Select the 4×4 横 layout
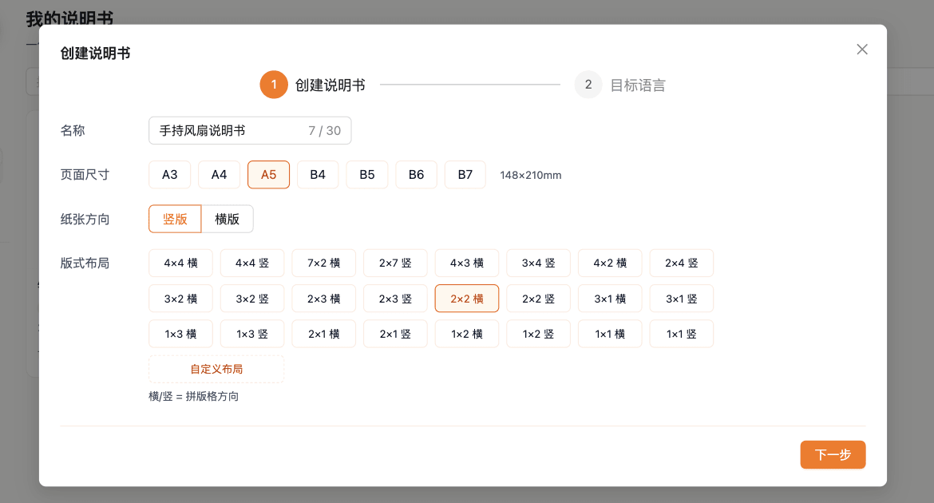The image size is (934, 503). (180, 263)
